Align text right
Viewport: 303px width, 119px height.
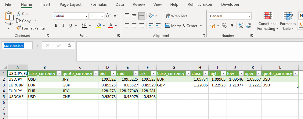(x=142, y=26)
